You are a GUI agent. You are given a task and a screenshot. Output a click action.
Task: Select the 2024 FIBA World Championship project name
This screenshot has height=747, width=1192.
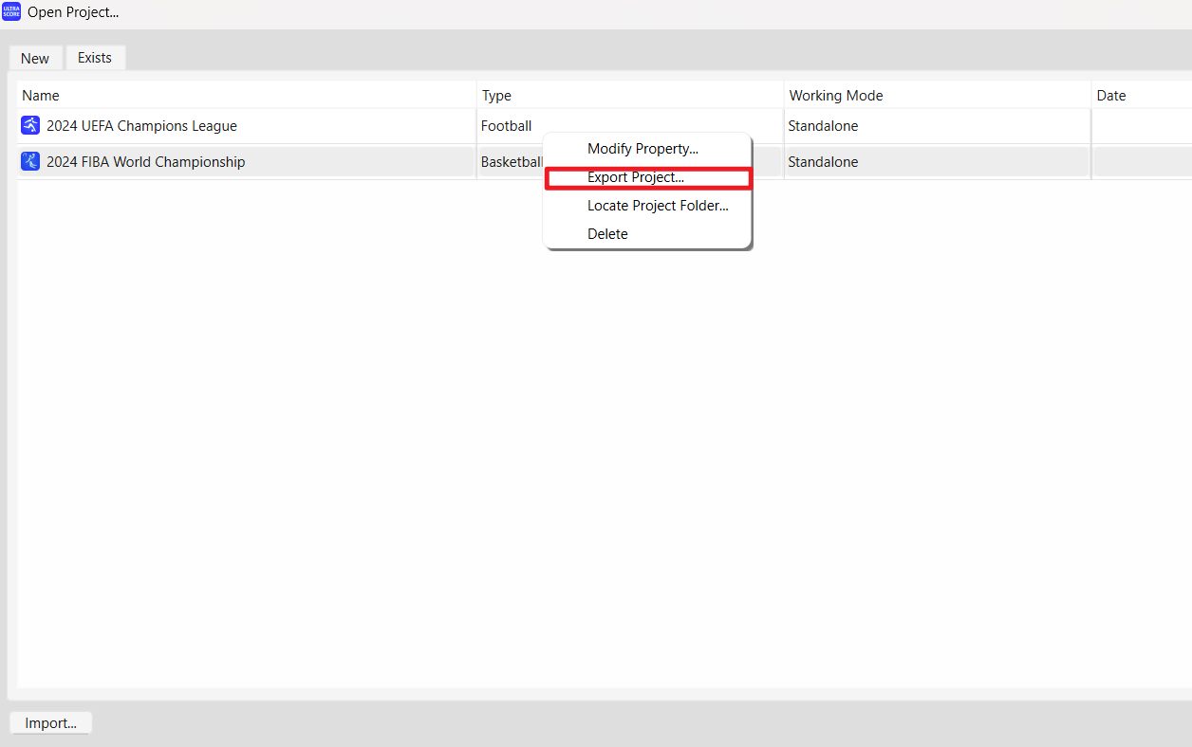[x=145, y=162]
